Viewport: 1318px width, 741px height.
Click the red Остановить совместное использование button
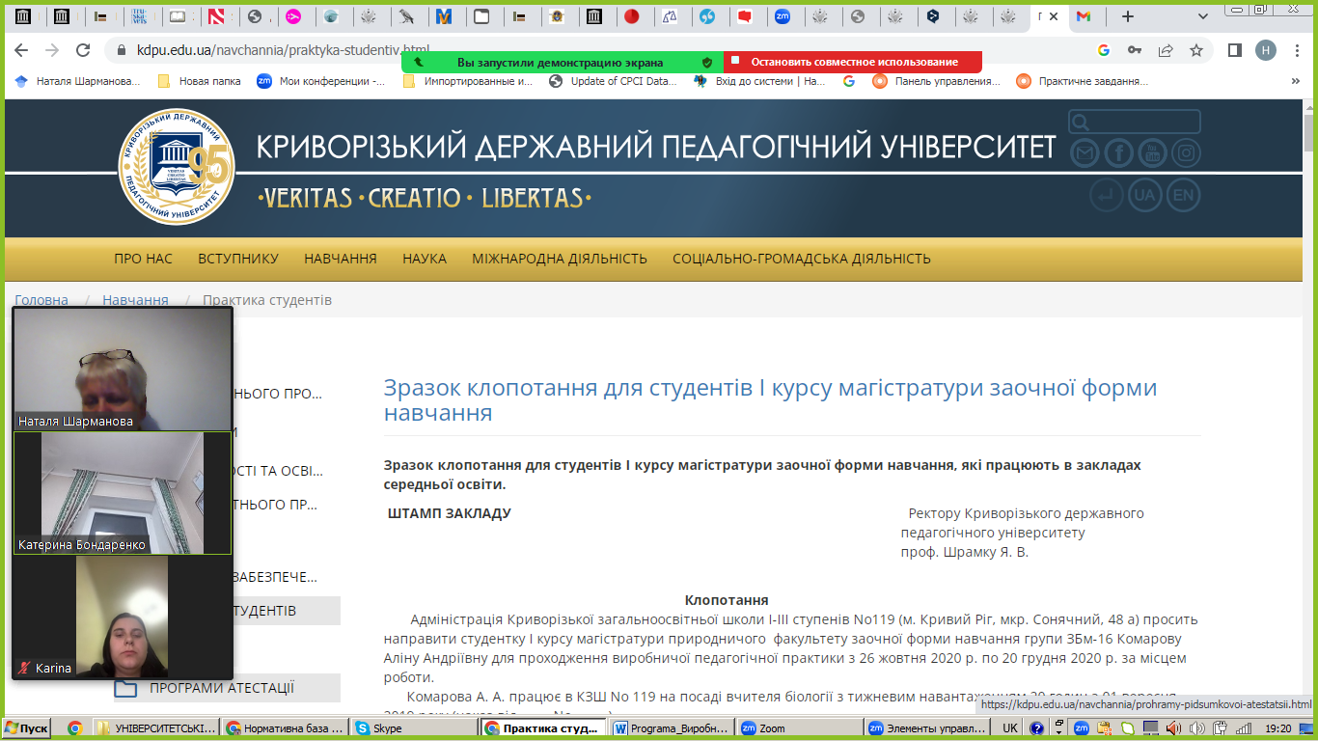click(x=855, y=61)
